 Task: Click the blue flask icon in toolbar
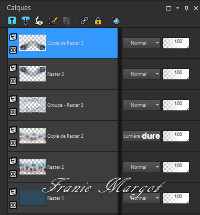(x=116, y=21)
